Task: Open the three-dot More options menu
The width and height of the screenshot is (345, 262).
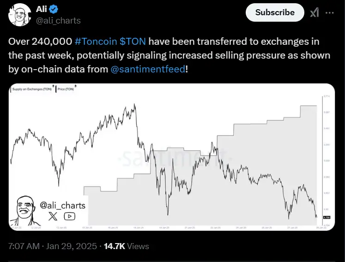Action: click(329, 13)
